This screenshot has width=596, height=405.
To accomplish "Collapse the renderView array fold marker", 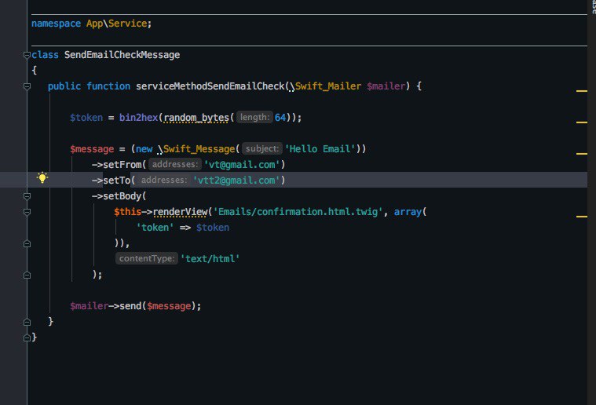I will click(x=27, y=212).
